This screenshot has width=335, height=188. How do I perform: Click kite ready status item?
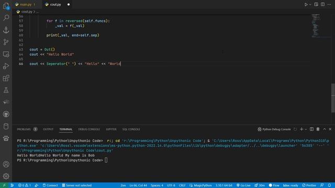point(291,185)
